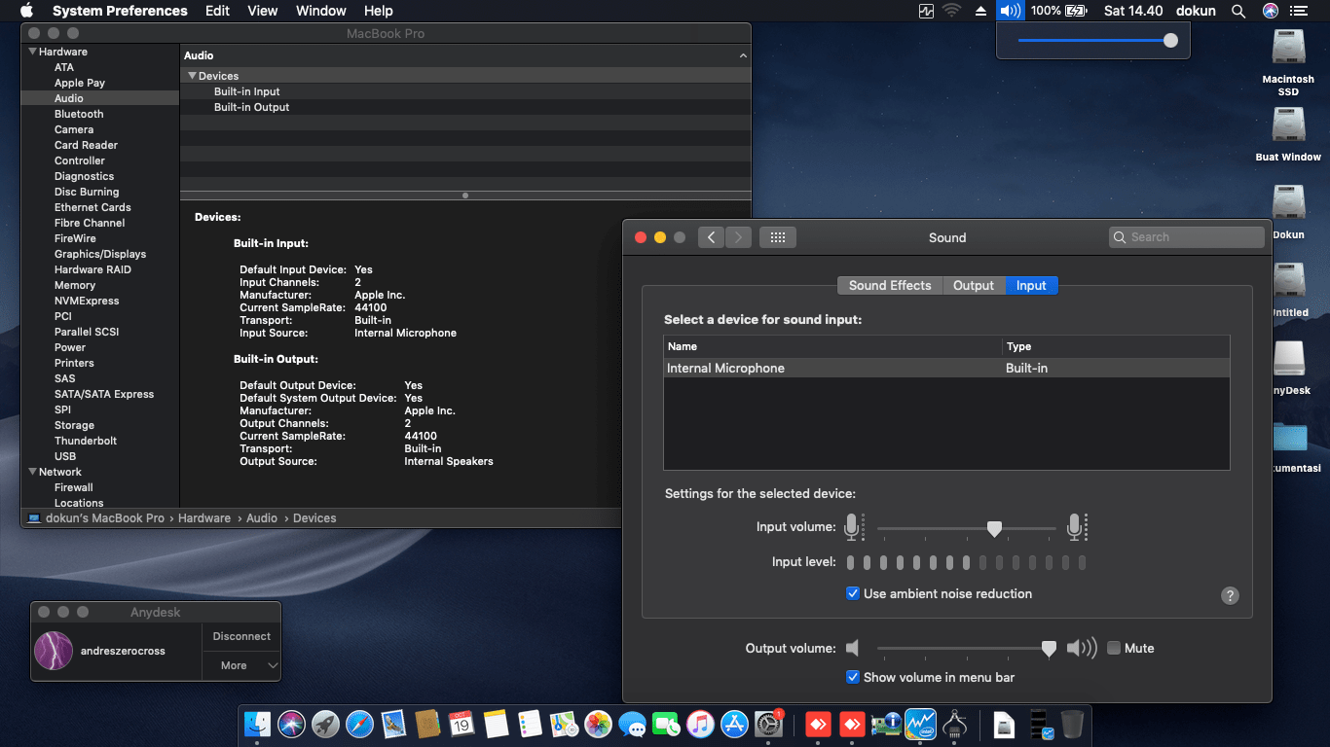Screen dimensions: 1330x747
Task: Select Internal Microphone input device row
Action: coord(946,369)
